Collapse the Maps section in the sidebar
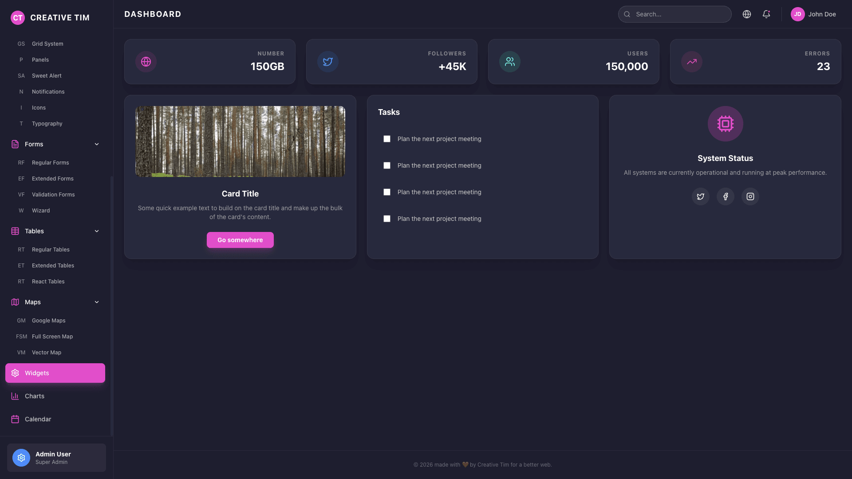The height and width of the screenshot is (479, 852). tap(97, 302)
